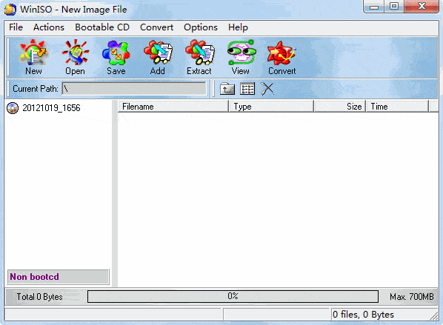Open the Actions menu
The height and width of the screenshot is (325, 443).
click(x=49, y=27)
